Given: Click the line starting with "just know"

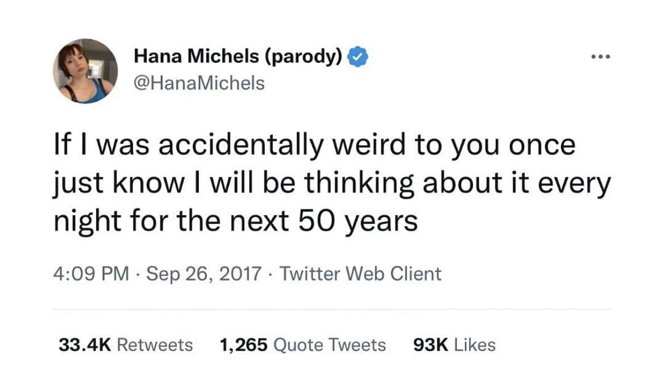Looking at the screenshot, I should [x=331, y=182].
